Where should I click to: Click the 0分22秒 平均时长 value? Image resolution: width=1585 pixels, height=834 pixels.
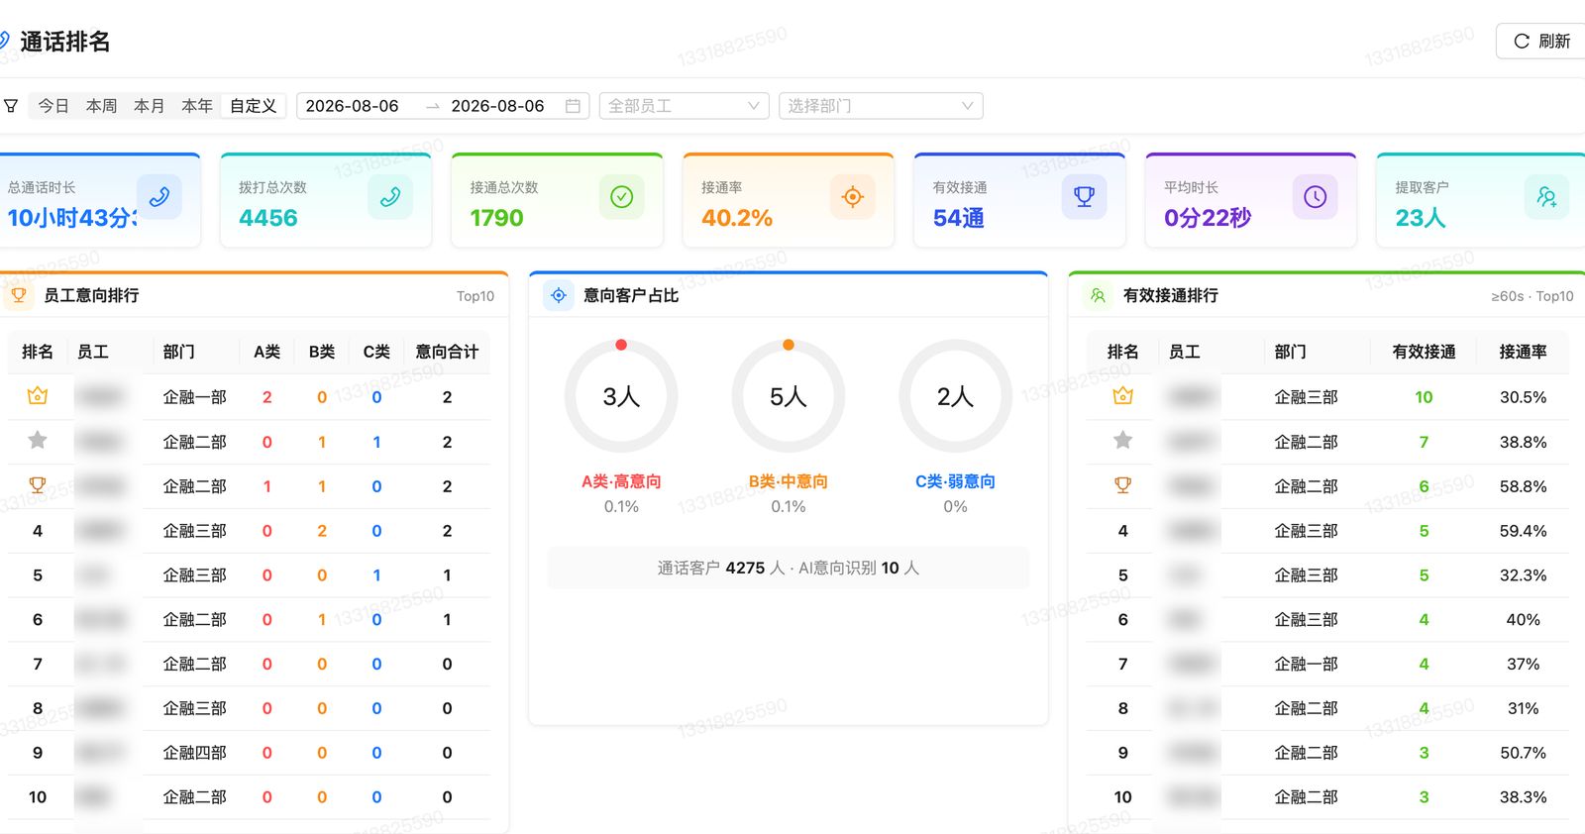click(1208, 218)
